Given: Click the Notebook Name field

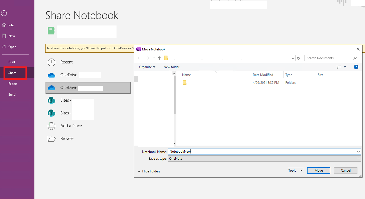Looking at the screenshot, I should [264, 152].
